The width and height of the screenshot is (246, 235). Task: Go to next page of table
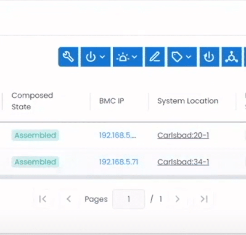[x=177, y=199]
